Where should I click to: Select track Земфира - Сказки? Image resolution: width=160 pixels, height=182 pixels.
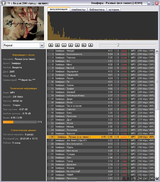click(x=101, y=85)
